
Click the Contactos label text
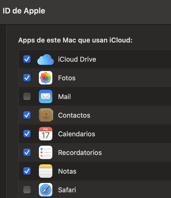point(74,115)
